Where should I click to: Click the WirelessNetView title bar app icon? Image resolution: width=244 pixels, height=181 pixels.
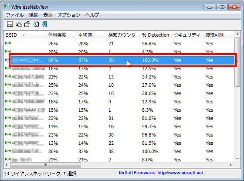tap(7, 7)
